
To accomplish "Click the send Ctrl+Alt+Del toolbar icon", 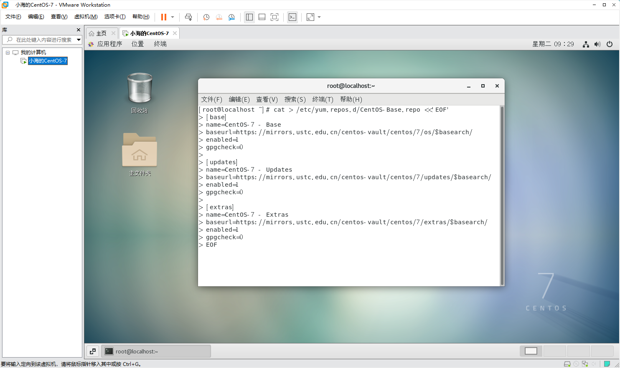I will (188, 17).
